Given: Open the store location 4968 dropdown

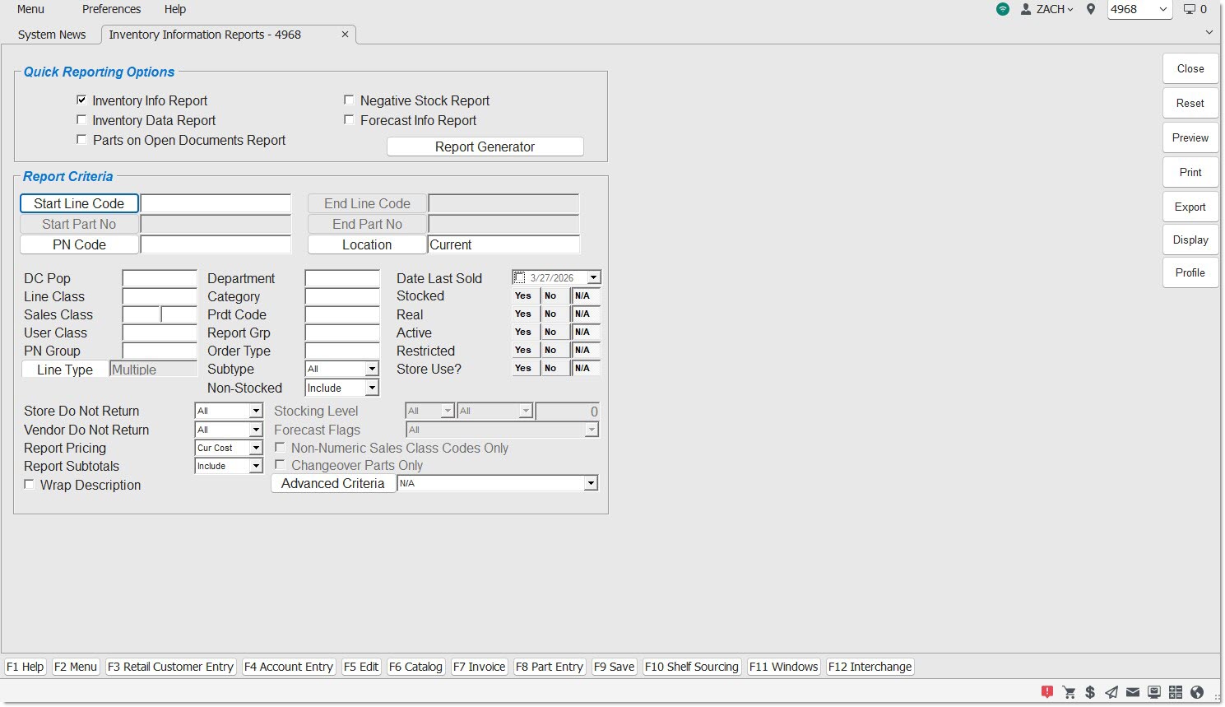Looking at the screenshot, I should point(1162,9).
